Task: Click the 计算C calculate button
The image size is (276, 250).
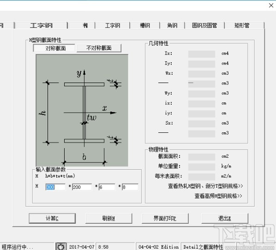Action: pos(52,218)
